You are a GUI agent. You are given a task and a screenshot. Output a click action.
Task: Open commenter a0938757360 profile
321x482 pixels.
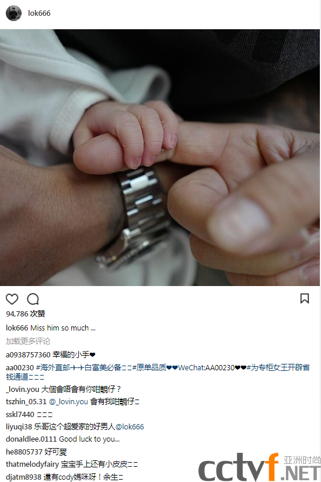tap(28, 354)
